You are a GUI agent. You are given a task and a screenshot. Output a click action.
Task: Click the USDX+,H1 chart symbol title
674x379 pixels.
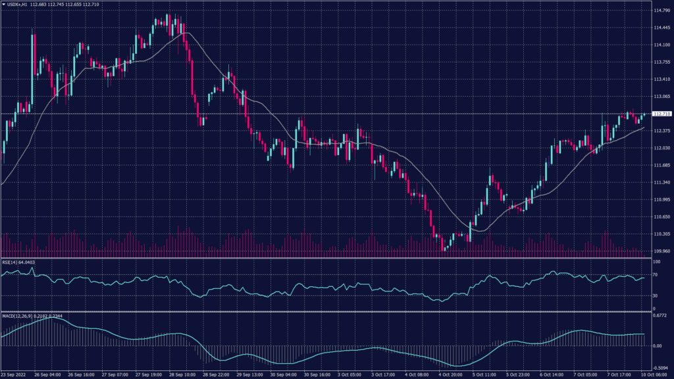(17, 5)
